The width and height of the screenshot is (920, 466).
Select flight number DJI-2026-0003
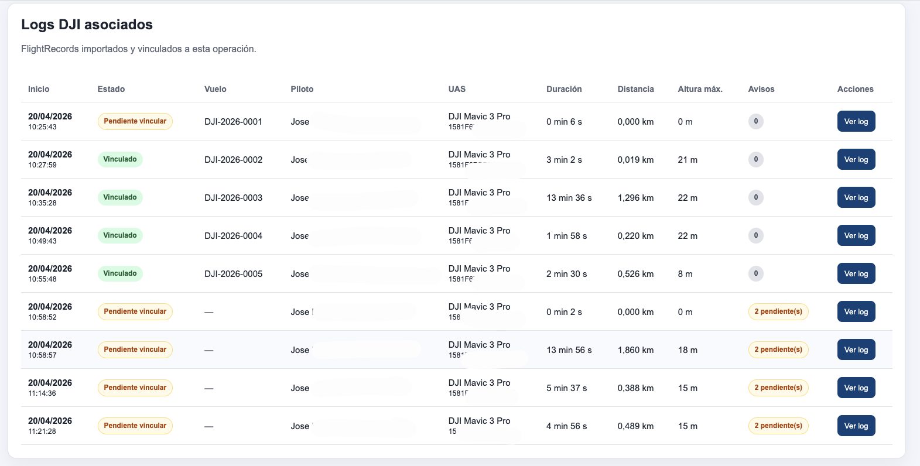pos(233,198)
